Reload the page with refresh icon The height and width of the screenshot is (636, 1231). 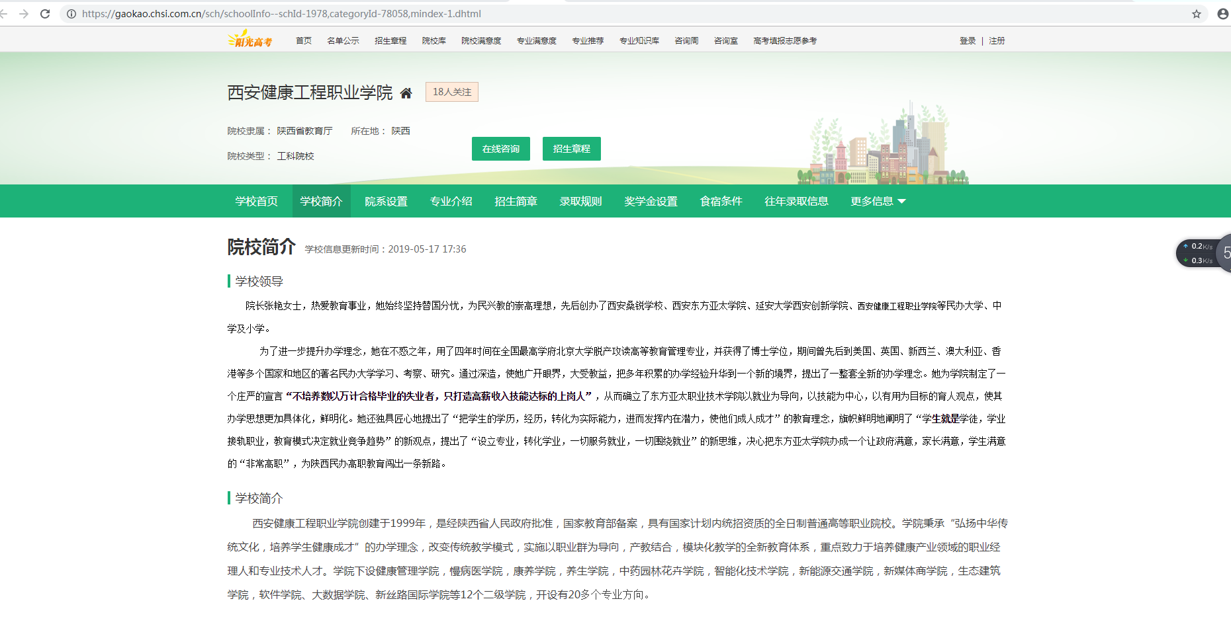coord(45,13)
